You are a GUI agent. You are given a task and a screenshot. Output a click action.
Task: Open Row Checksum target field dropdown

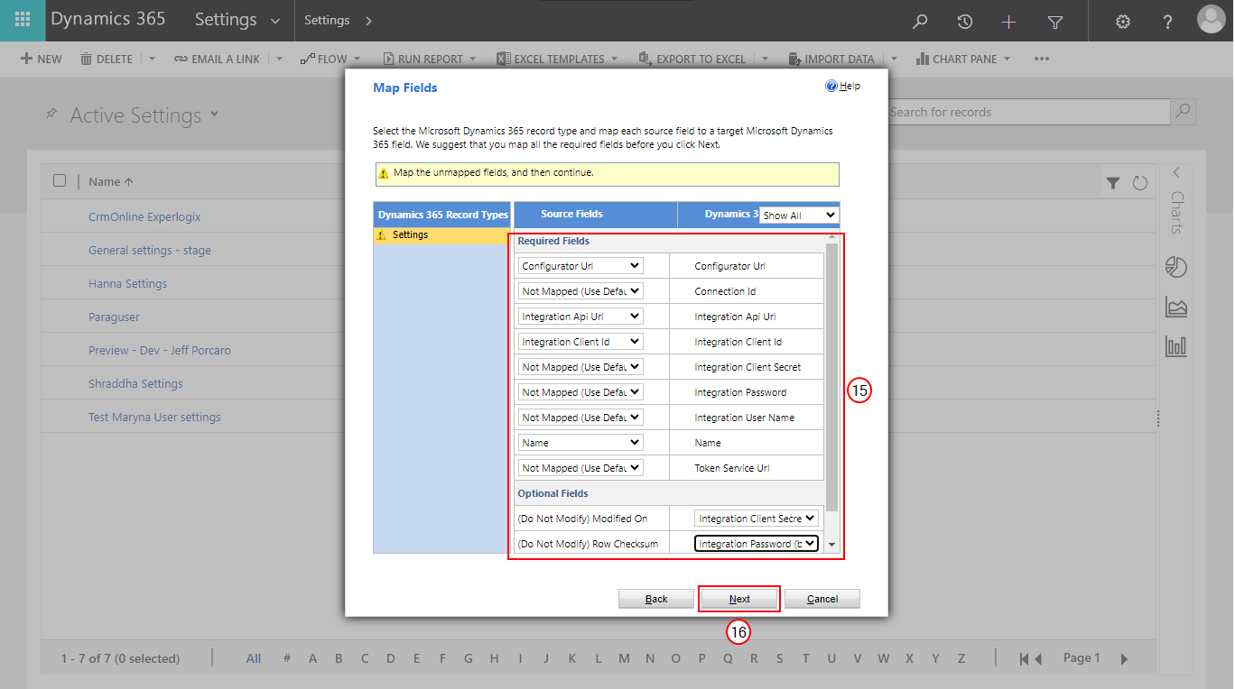757,544
